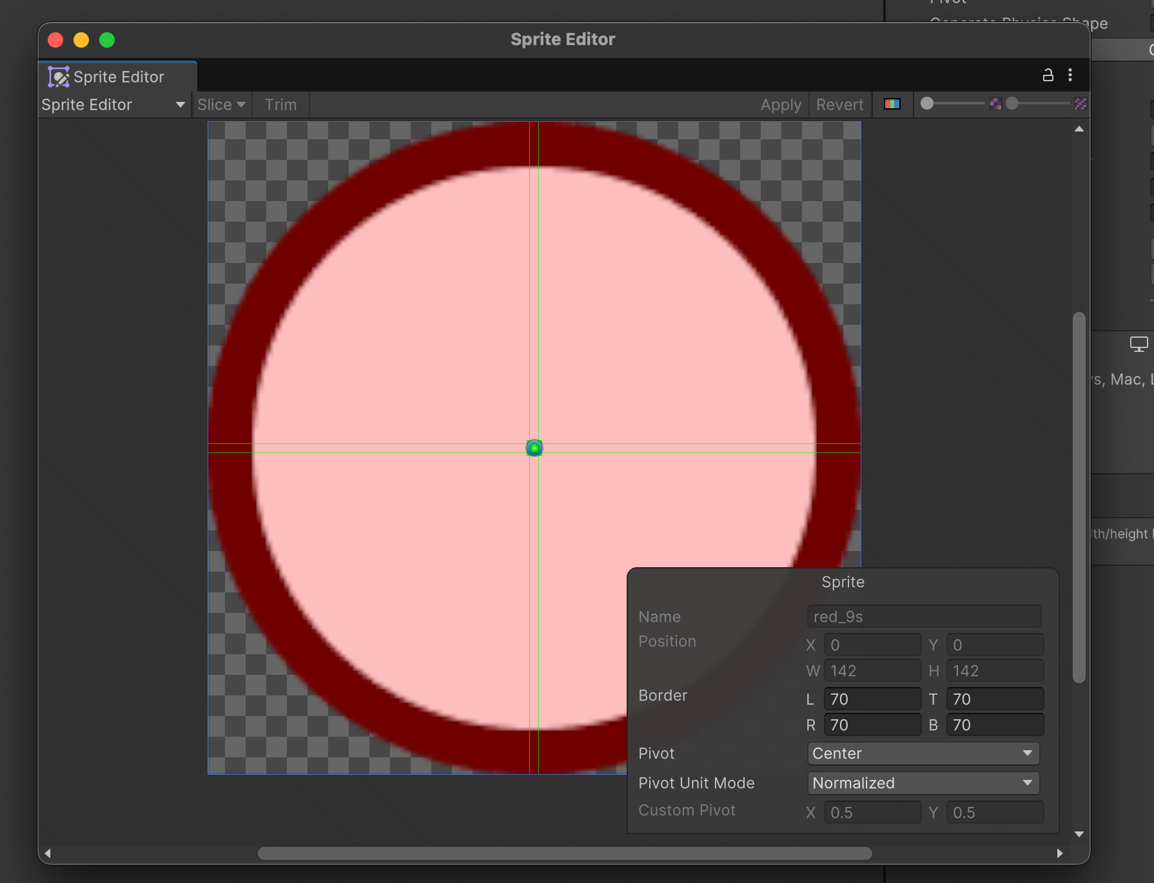Click the mip level slider handle
Viewport: 1154px width, 883px height.
pyautogui.click(x=1012, y=104)
